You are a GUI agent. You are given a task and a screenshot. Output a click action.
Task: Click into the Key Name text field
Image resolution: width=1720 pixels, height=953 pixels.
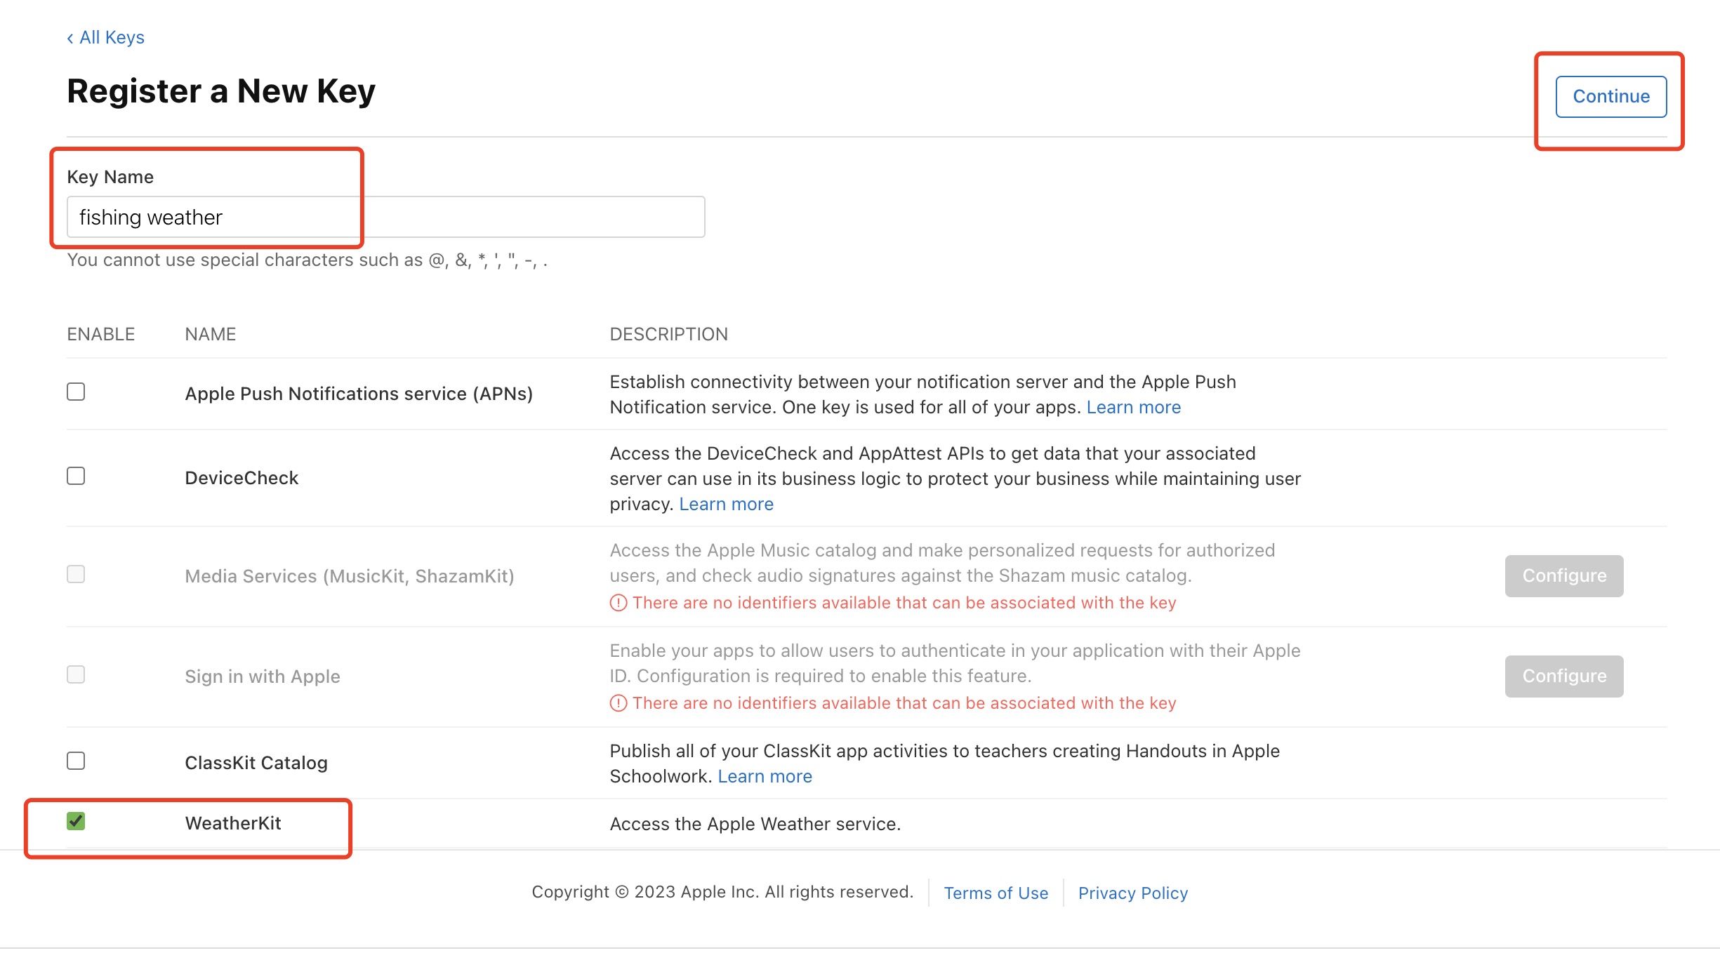[x=386, y=218]
